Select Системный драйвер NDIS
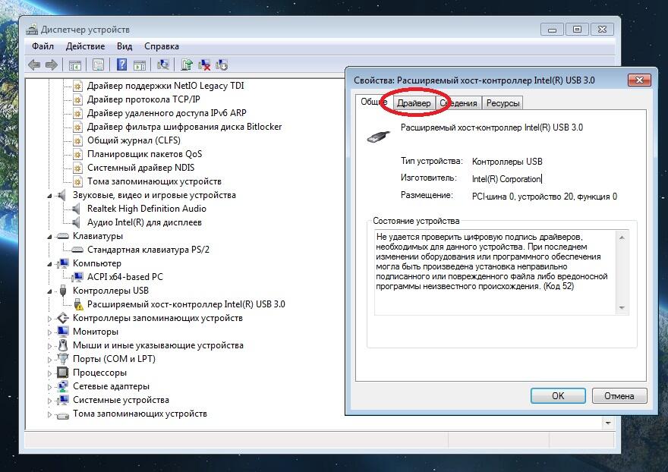Image resolution: width=668 pixels, height=472 pixels. [140, 168]
